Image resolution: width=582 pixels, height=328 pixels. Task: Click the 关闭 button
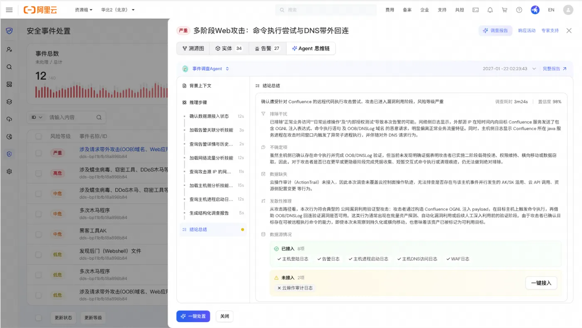click(224, 316)
